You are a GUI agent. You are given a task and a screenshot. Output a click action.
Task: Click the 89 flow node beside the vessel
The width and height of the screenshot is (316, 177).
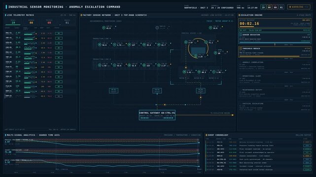[215, 53]
